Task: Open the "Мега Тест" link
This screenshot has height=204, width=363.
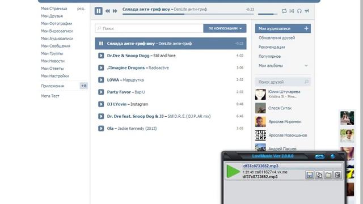Action: [x=50, y=96]
